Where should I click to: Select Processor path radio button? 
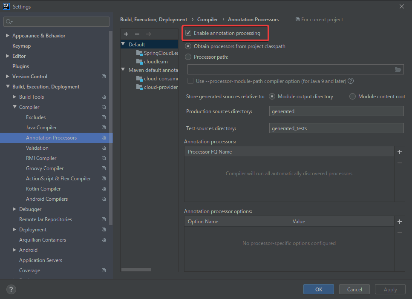[188, 57]
